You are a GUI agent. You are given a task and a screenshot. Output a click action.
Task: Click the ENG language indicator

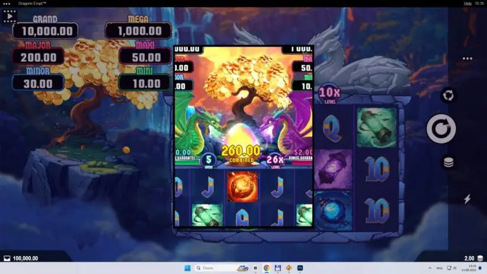tap(439, 268)
